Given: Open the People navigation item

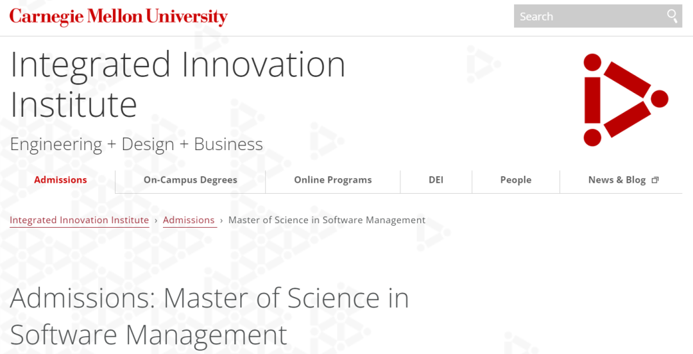Looking at the screenshot, I should [515, 180].
